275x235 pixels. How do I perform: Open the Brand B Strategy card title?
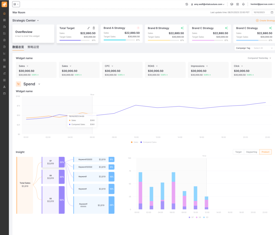pos(158,28)
